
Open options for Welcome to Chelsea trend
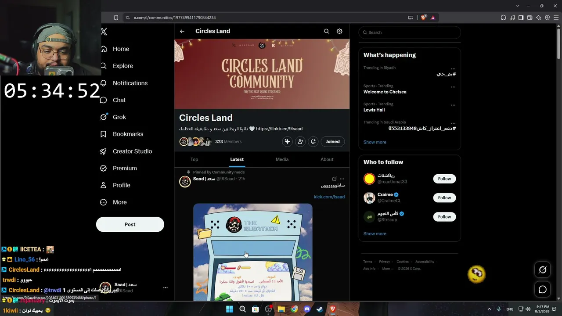[x=453, y=87]
